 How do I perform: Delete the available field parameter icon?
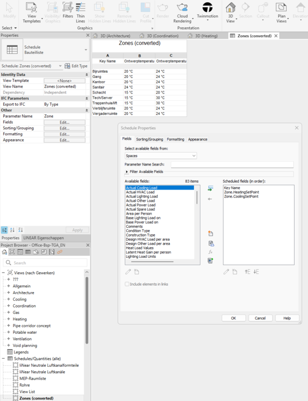(137, 272)
